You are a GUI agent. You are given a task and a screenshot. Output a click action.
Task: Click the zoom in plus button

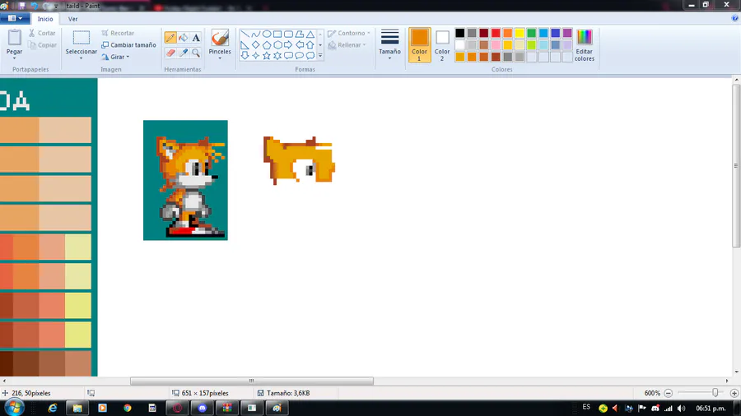point(734,393)
